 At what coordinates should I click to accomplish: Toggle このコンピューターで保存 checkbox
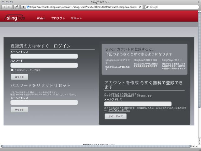[x=12, y=70]
